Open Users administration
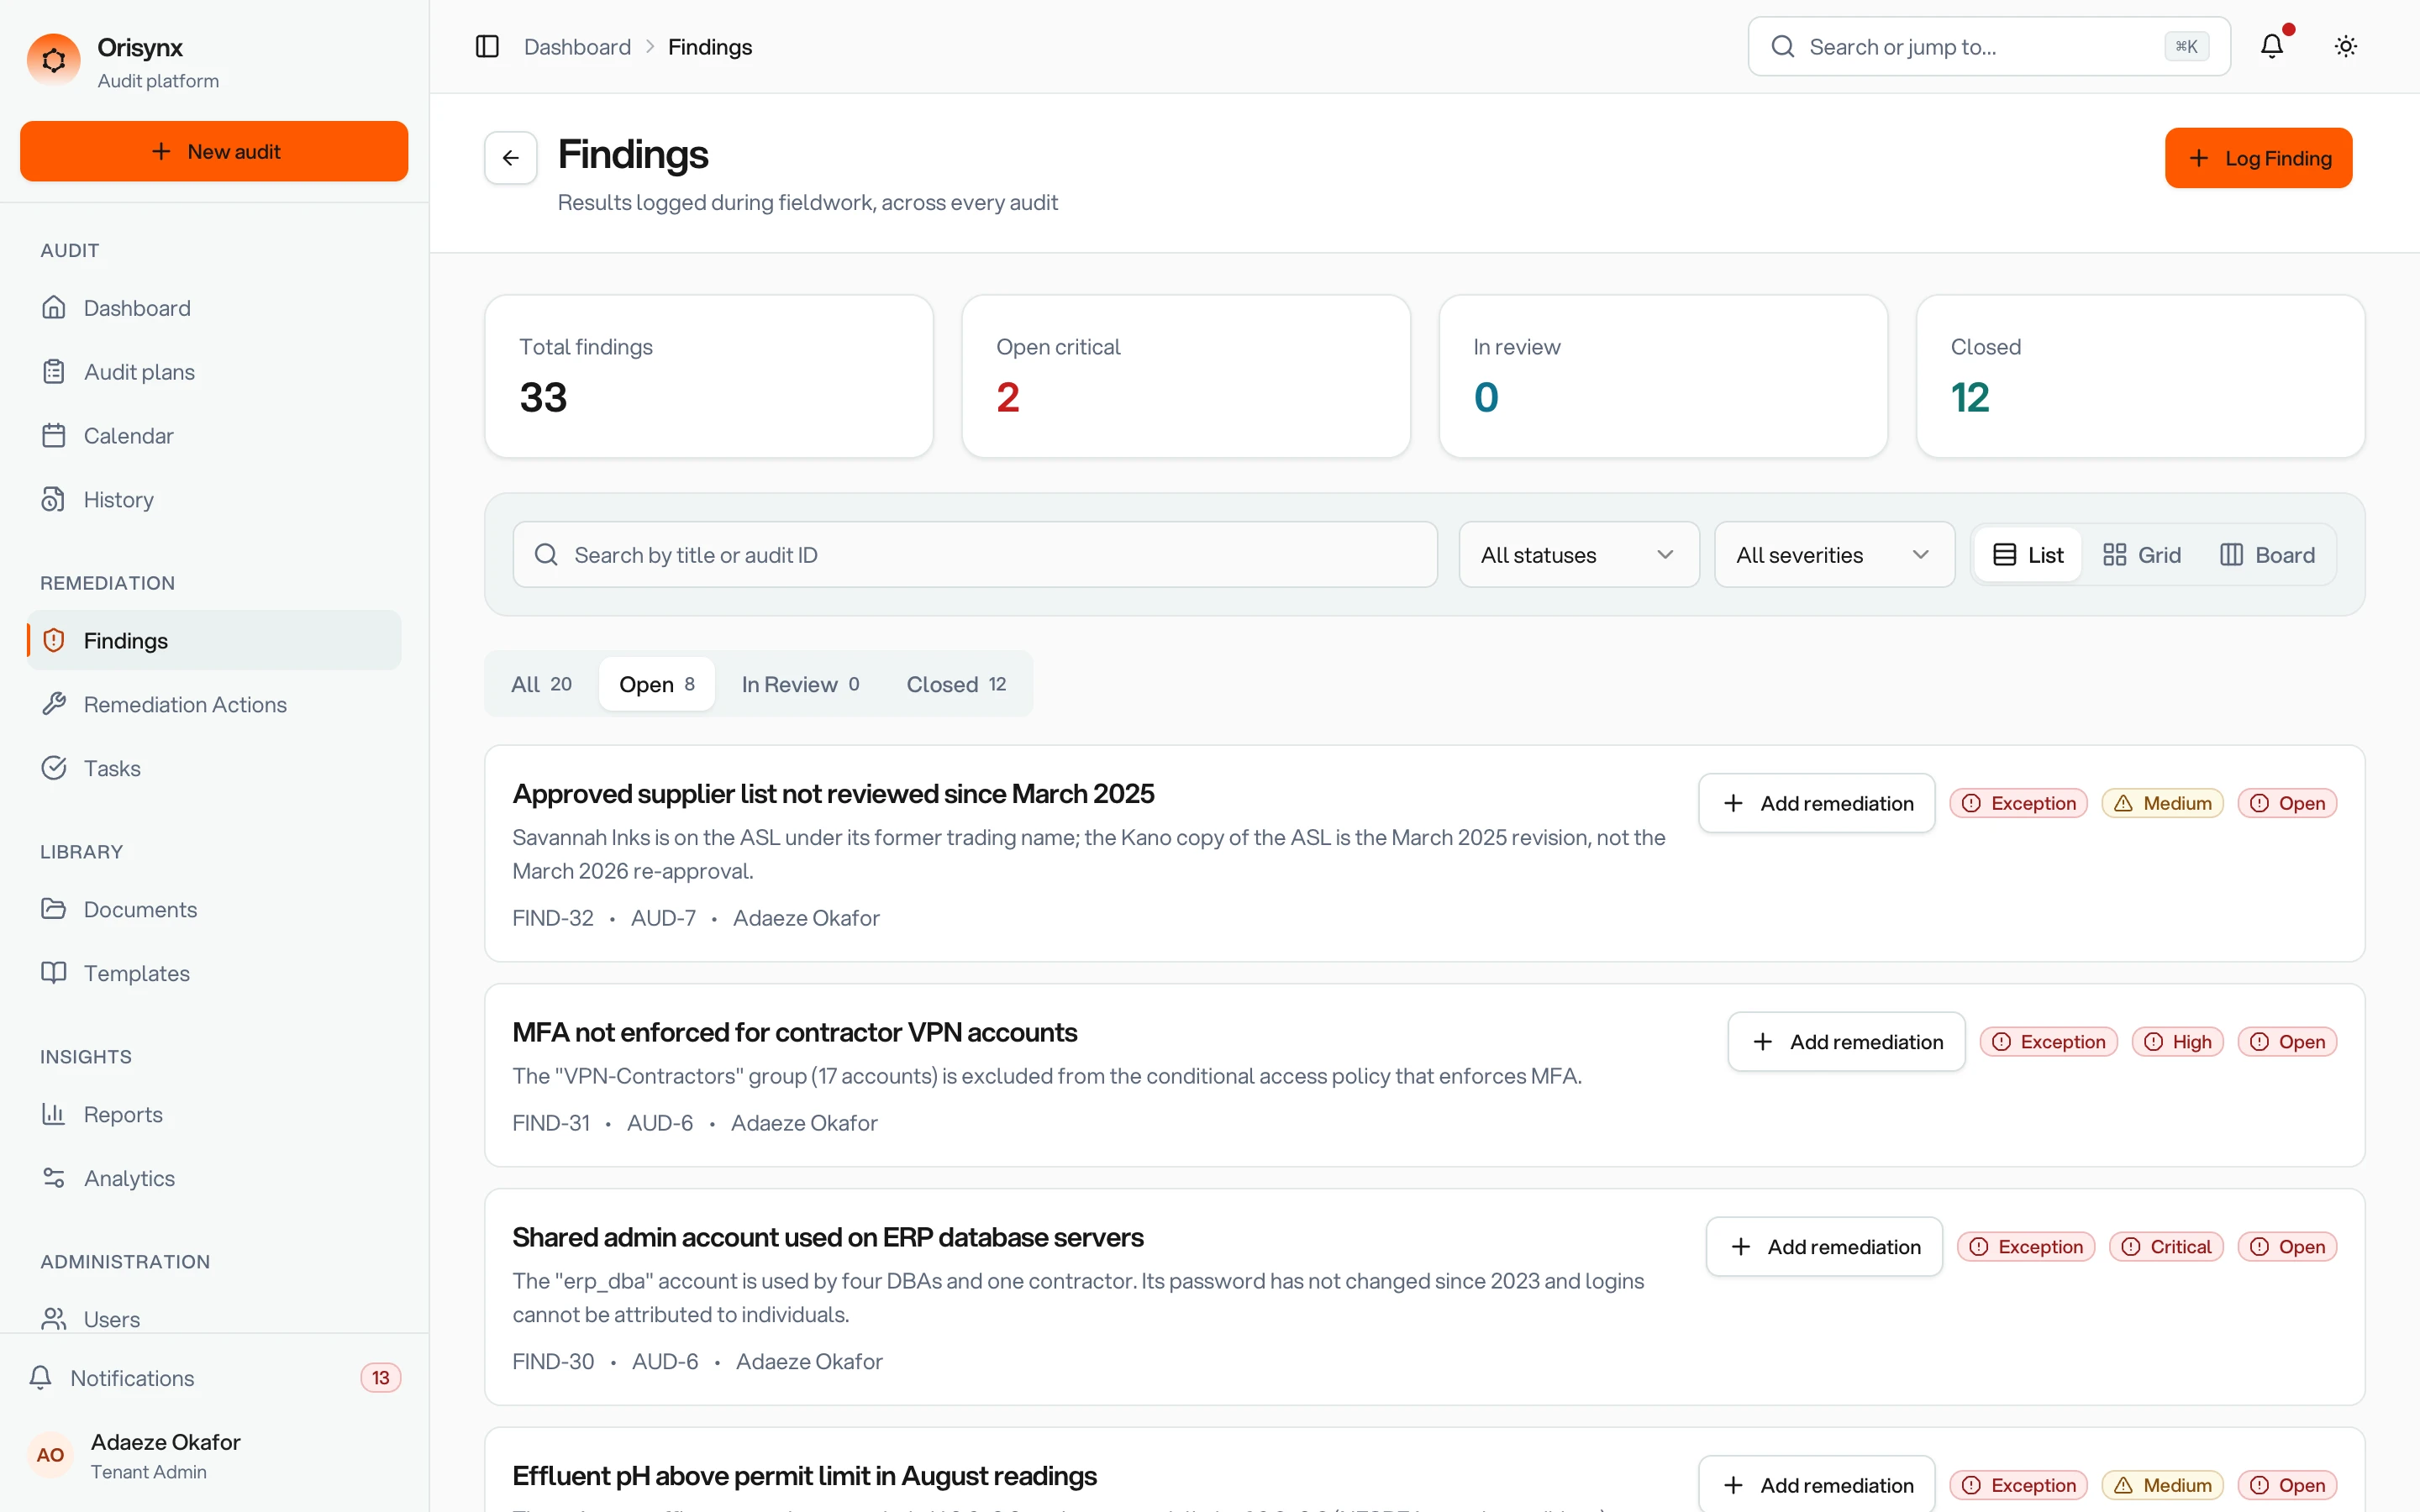2420x1512 pixels. point(214,1318)
